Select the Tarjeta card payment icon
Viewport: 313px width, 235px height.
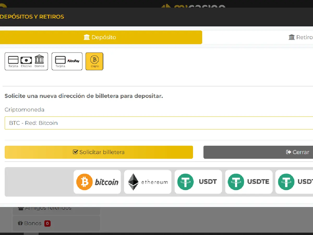[13, 61]
